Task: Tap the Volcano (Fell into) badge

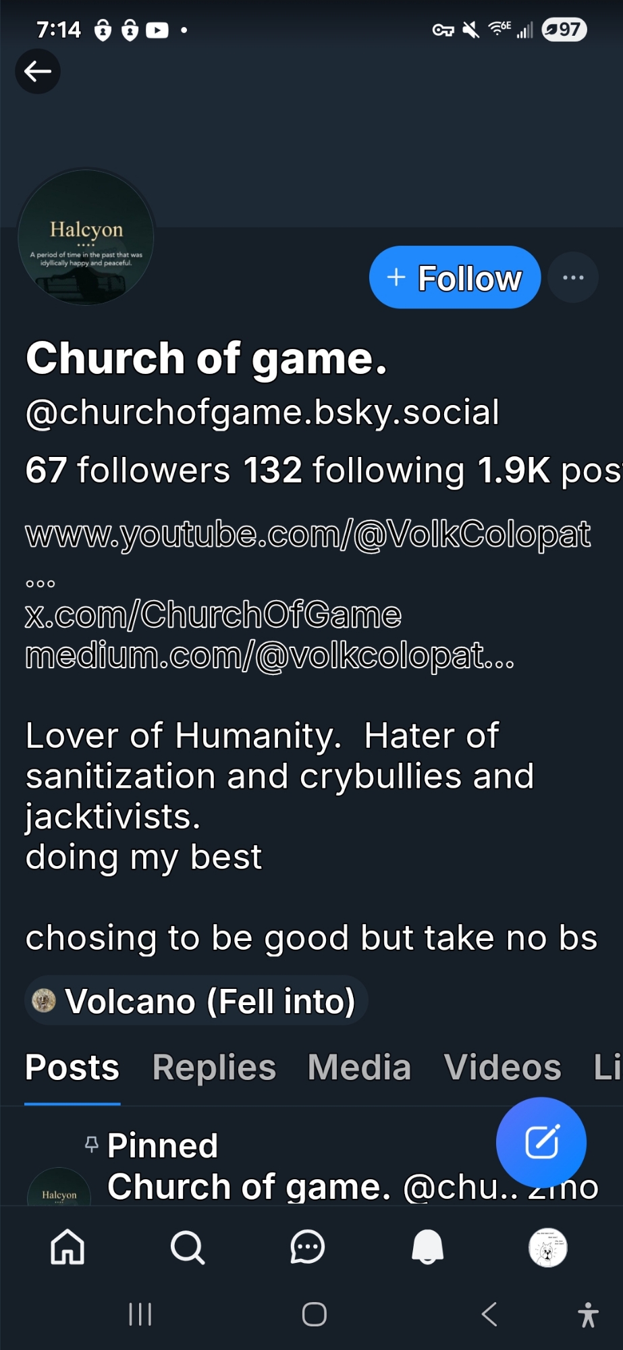Action: pos(196,1000)
